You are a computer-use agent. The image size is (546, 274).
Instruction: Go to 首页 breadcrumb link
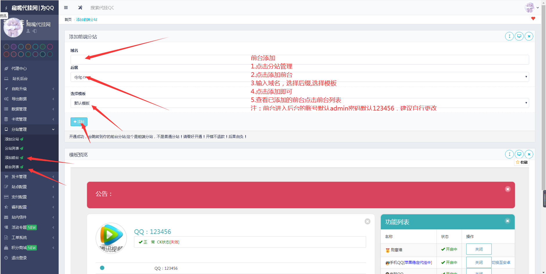pyautogui.click(x=68, y=20)
